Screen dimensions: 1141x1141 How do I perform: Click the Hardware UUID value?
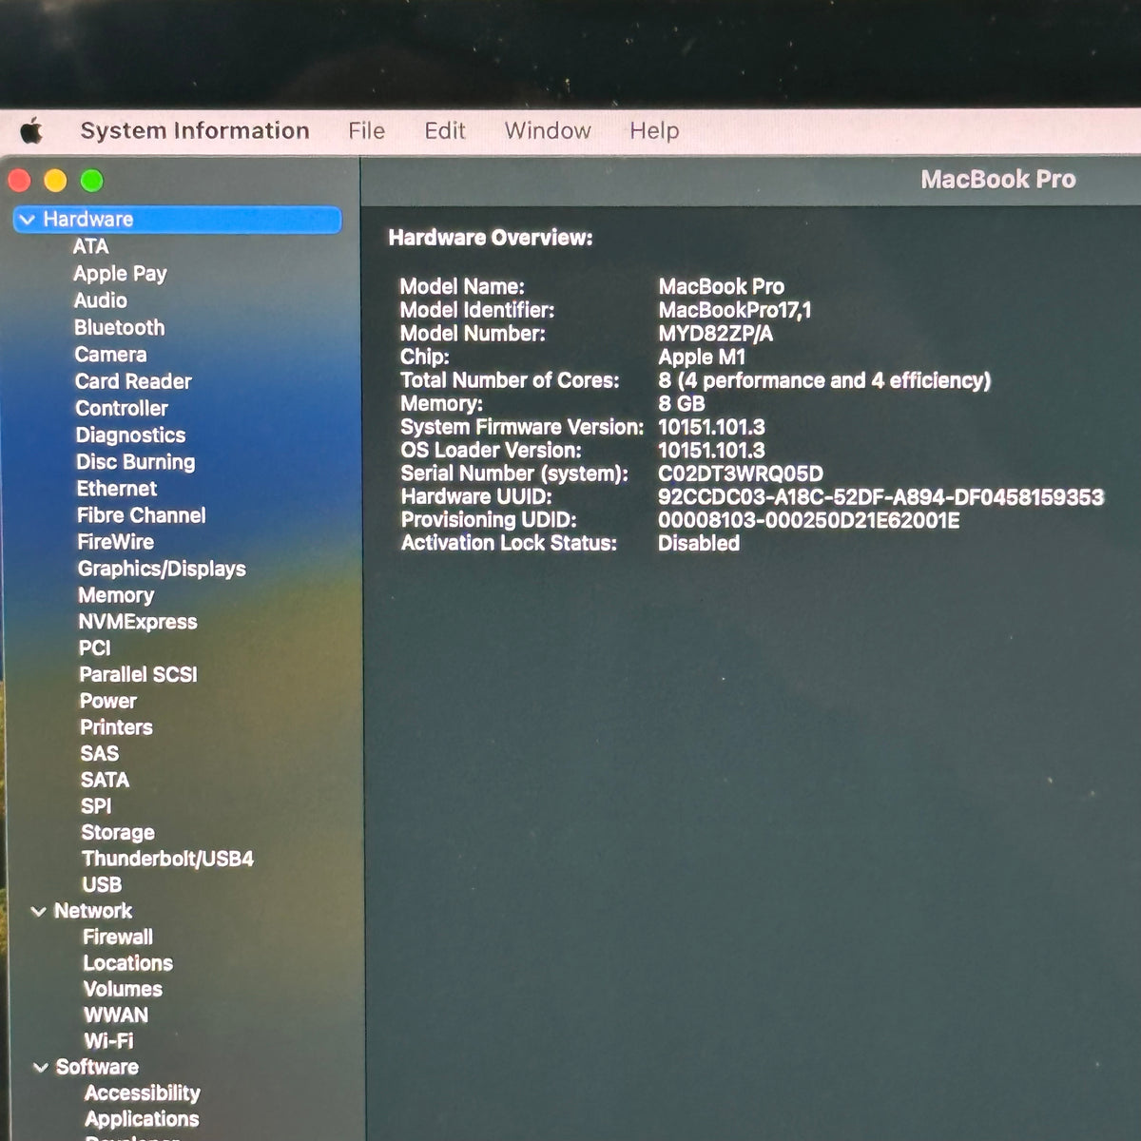[880, 497]
